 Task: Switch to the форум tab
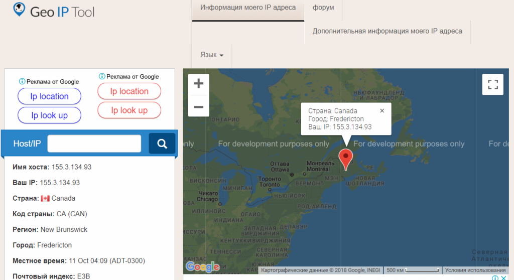pos(323,8)
